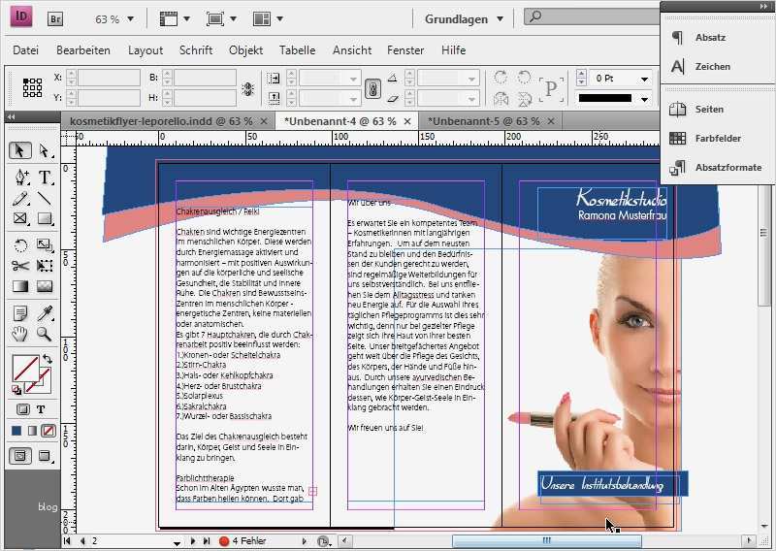Open the stroke style dropdown
This screenshot has width=776, height=551.
pos(644,99)
